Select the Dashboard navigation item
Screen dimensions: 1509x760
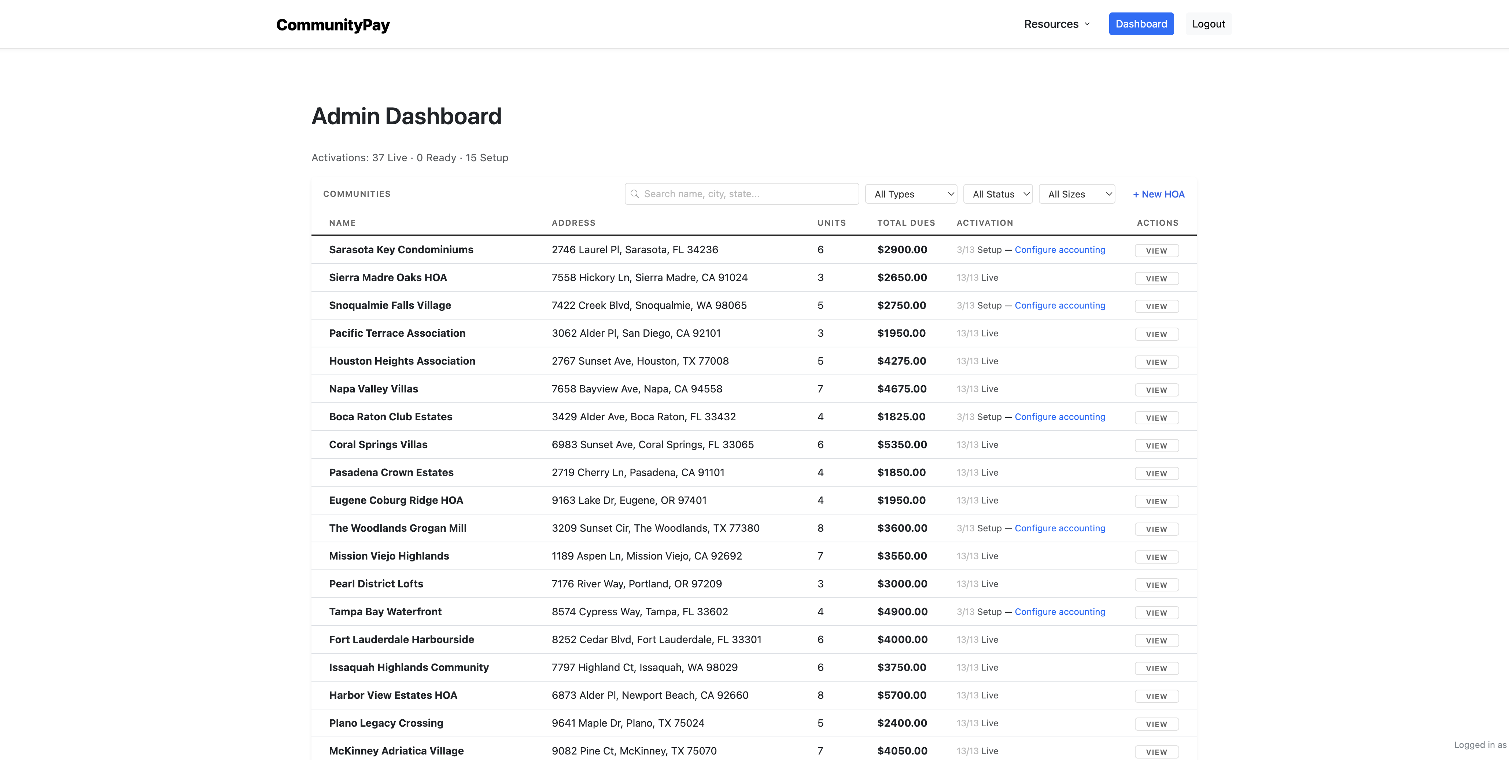(x=1141, y=23)
